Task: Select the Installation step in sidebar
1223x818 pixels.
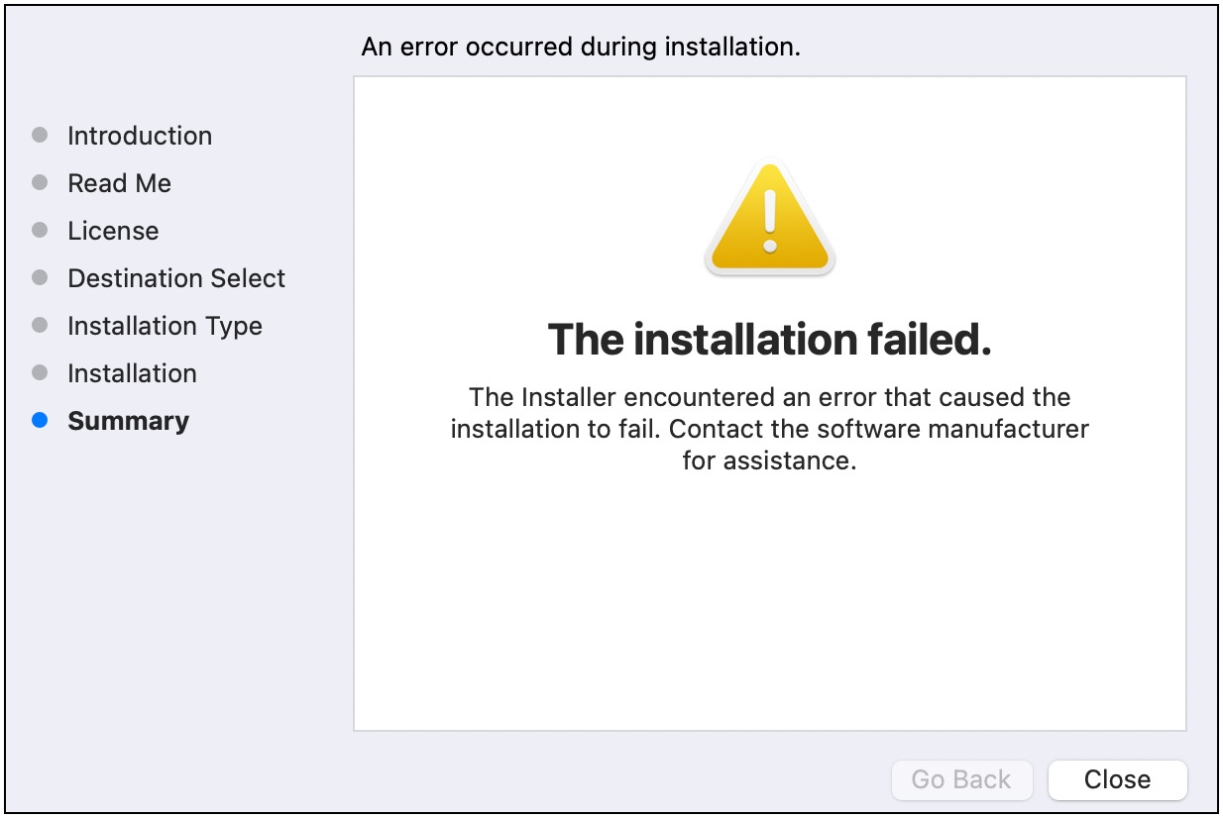Action: (x=131, y=373)
